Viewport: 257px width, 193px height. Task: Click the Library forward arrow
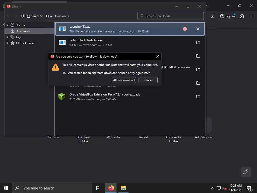pyautogui.click(x=15, y=16)
